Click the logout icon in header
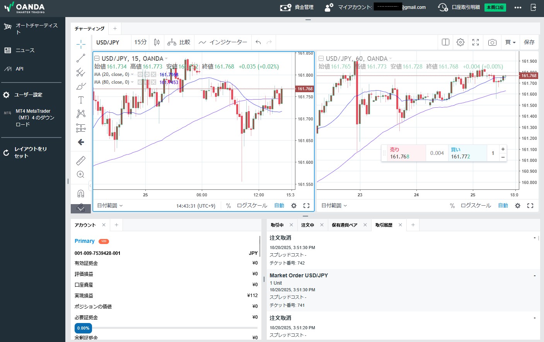This screenshot has height=342, width=544. point(534,7)
